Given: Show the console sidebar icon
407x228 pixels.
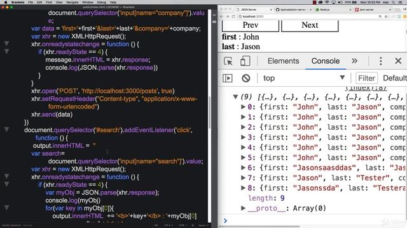Looking at the screenshot, I should coord(228,78).
